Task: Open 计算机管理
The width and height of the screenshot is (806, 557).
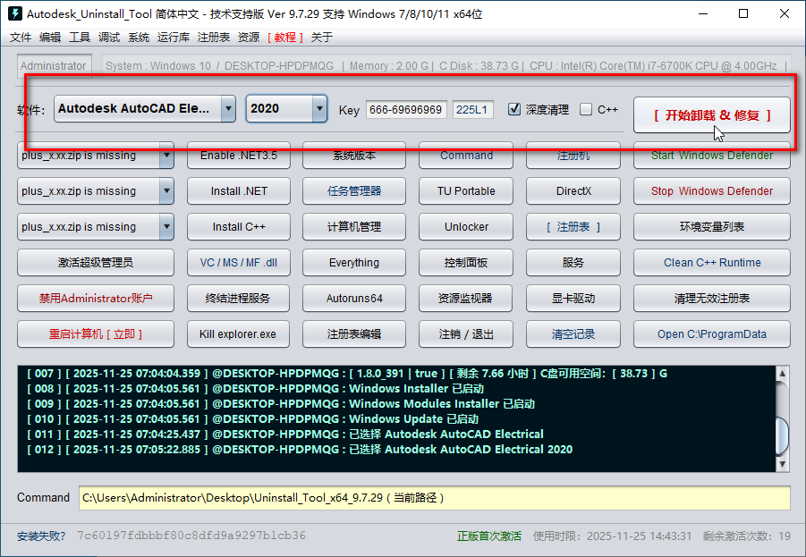Action: [354, 226]
